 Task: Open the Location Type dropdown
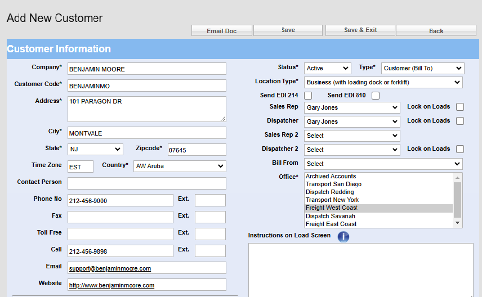(383, 82)
